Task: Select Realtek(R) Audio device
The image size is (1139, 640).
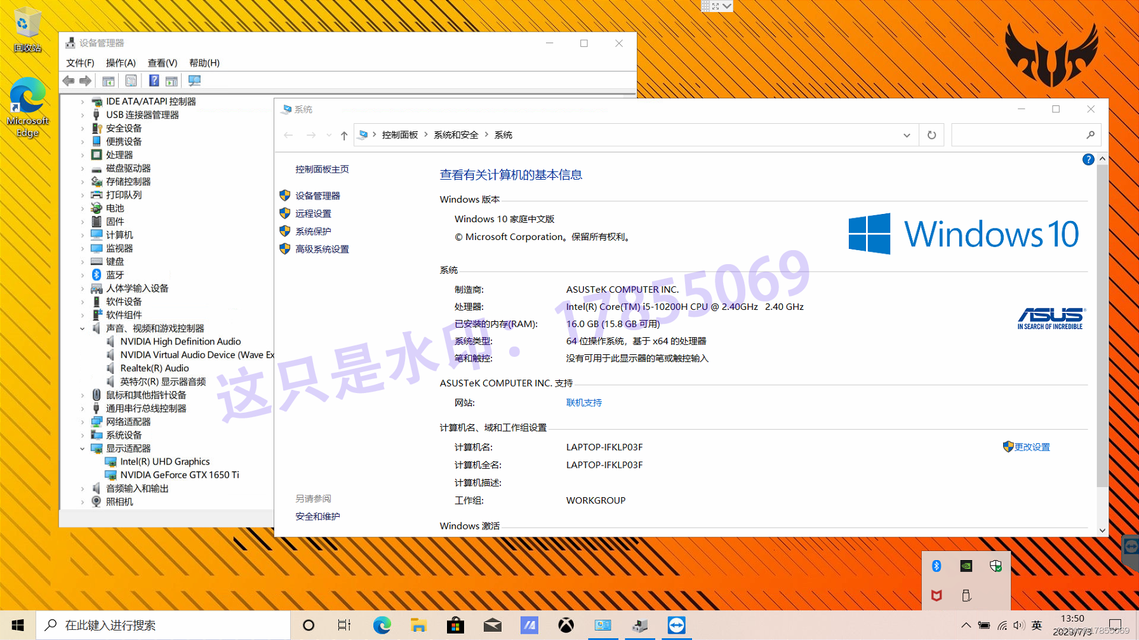Action: pyautogui.click(x=154, y=368)
